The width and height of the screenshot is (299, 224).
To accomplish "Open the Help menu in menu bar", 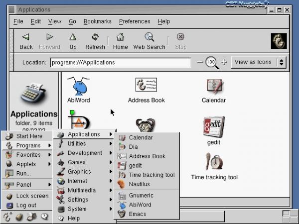I will pos(164,21).
